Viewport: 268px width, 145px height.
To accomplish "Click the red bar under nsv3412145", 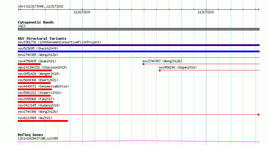I will point(35,108).
